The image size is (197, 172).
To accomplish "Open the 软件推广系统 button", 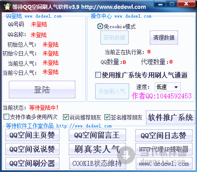I will point(171,117).
